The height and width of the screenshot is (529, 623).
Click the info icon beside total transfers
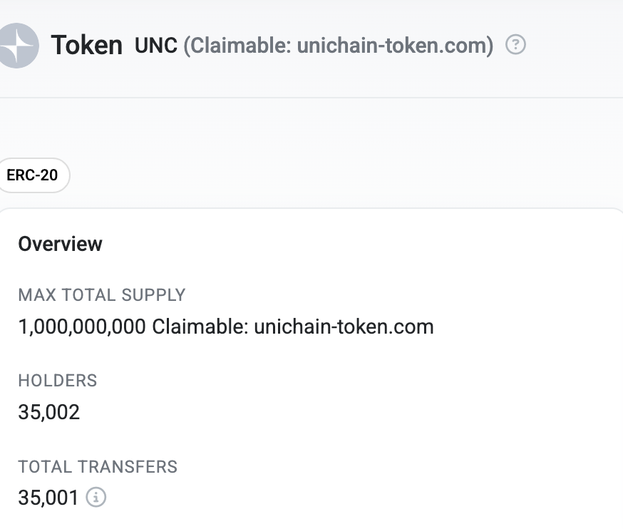point(96,497)
